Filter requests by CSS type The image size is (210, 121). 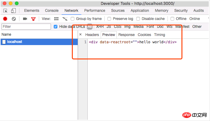117,27
